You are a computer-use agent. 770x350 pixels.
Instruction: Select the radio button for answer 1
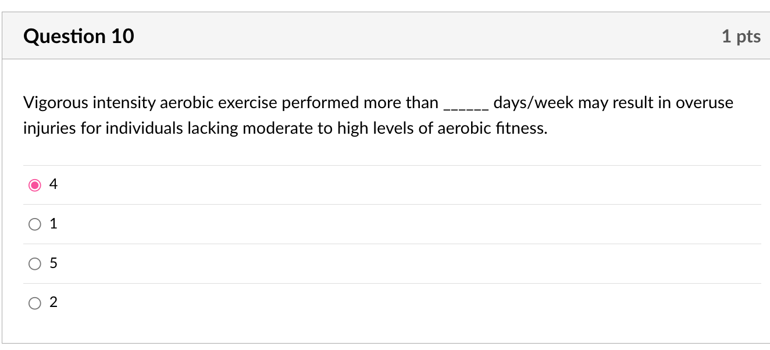(35, 224)
